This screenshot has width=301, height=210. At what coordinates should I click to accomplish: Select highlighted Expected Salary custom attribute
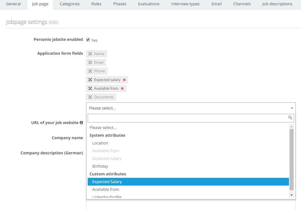click(188, 182)
